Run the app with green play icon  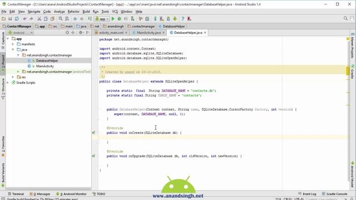coord(113,19)
